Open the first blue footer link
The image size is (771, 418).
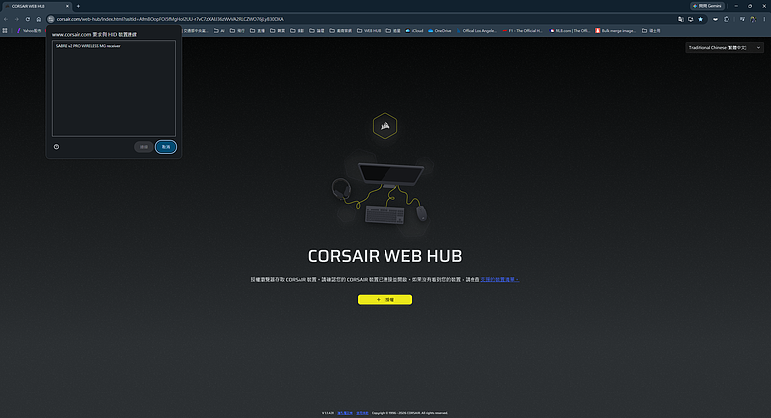(x=345, y=413)
